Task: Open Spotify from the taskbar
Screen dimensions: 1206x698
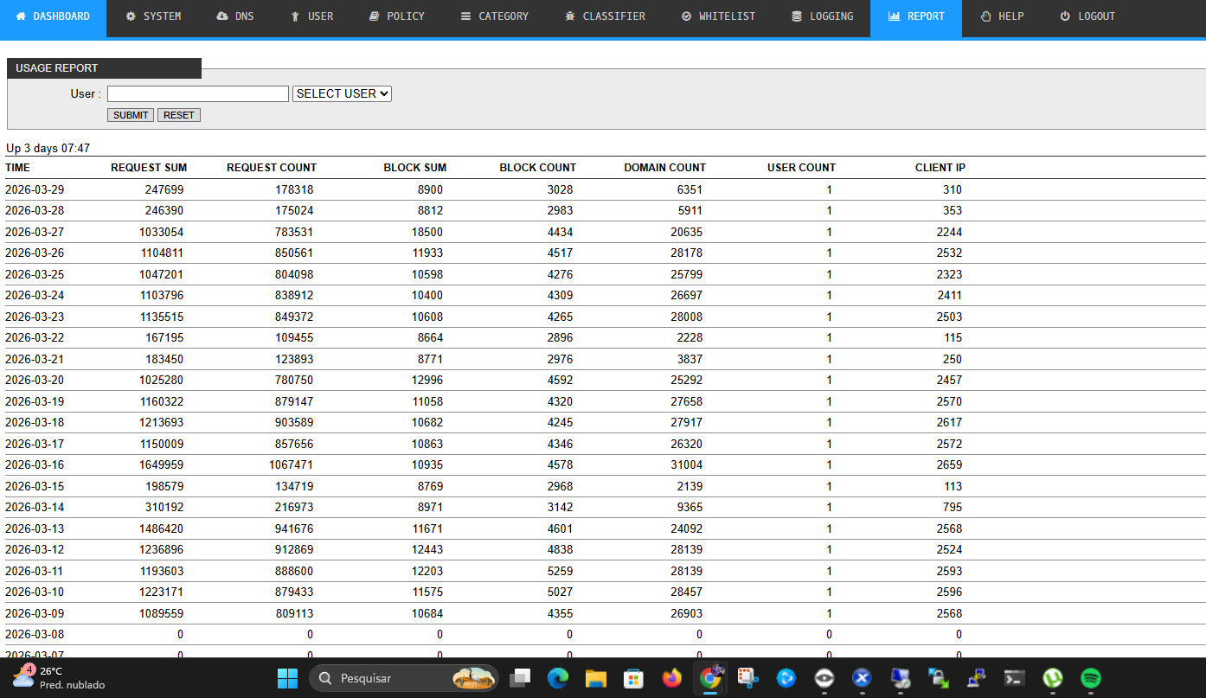Action: pyautogui.click(x=1090, y=678)
